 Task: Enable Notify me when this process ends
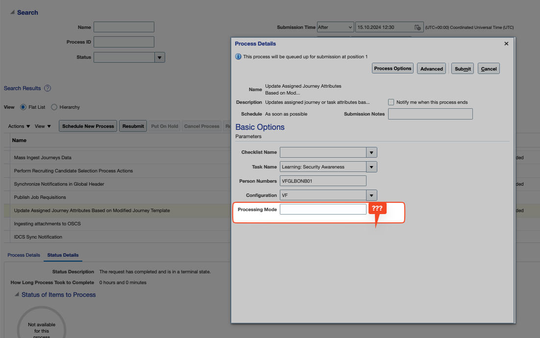(391, 102)
